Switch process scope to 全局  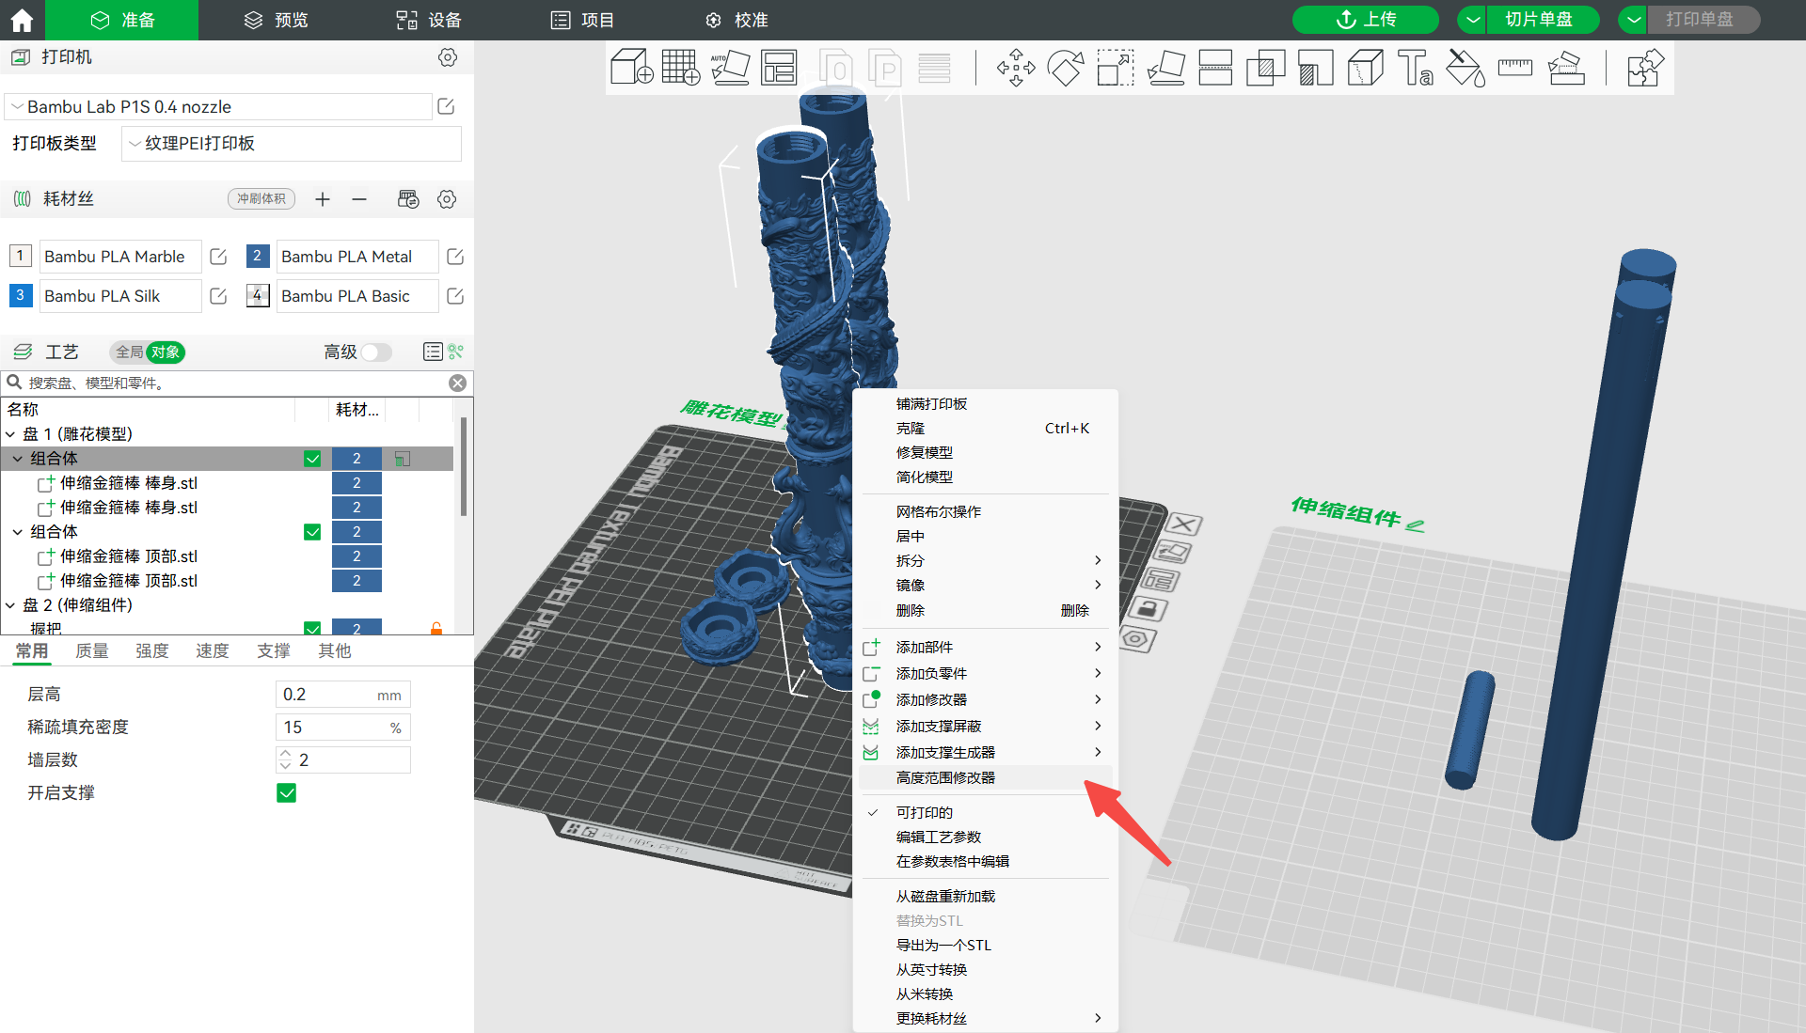pos(129,352)
